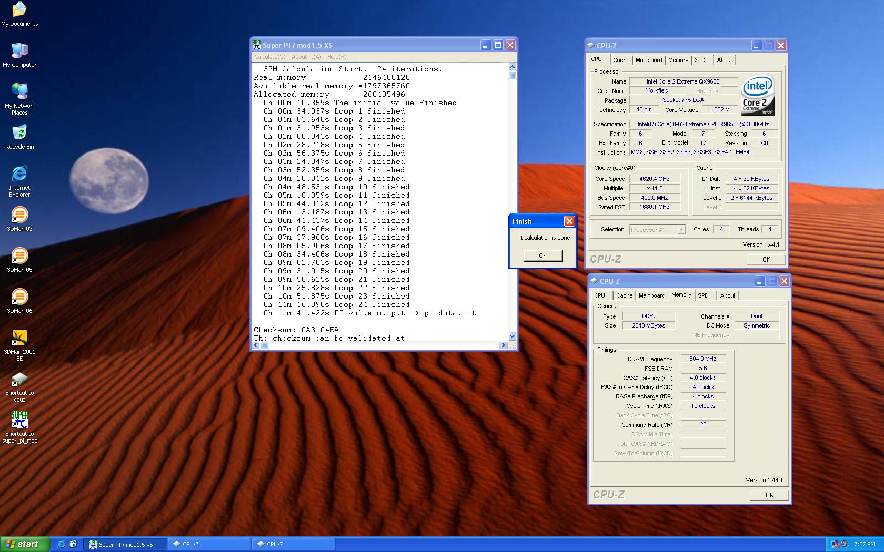The image size is (884, 552).
Task: Open Shortcut to super_pi_mod icon
Action: coord(19,427)
